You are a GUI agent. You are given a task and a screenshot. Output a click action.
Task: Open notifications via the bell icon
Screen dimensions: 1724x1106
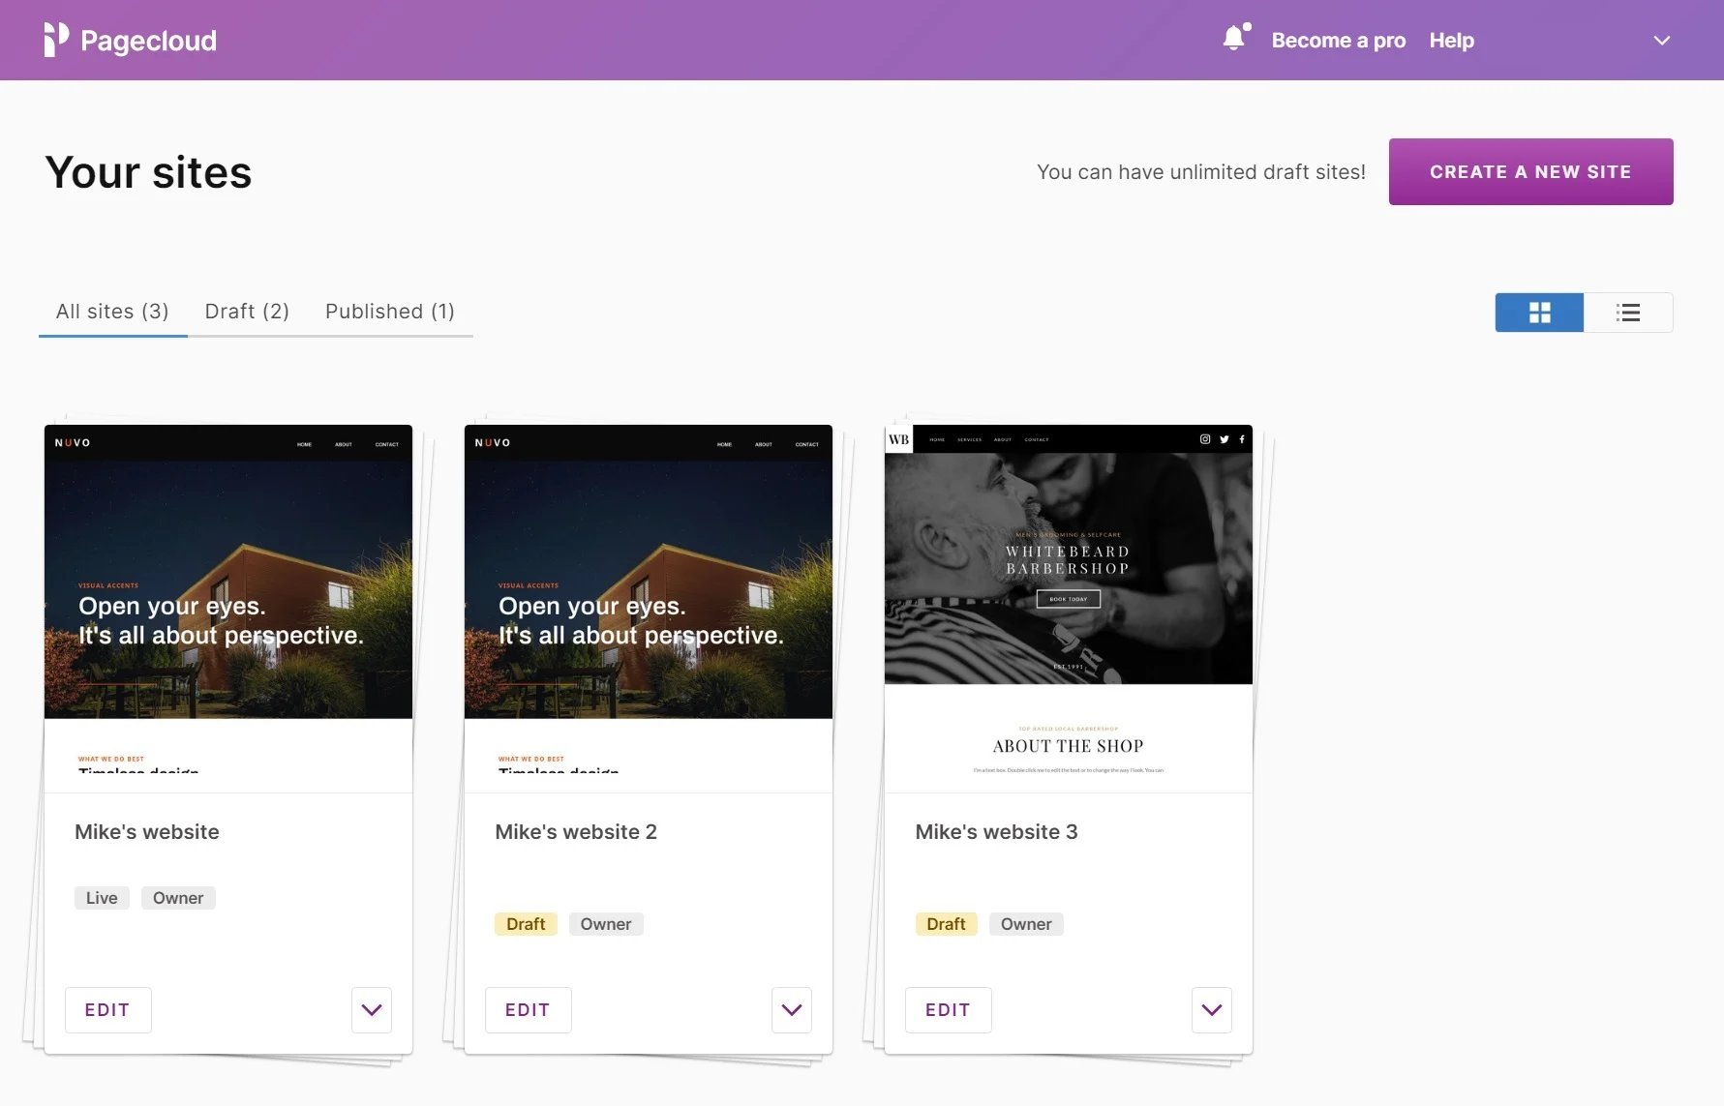click(x=1233, y=38)
